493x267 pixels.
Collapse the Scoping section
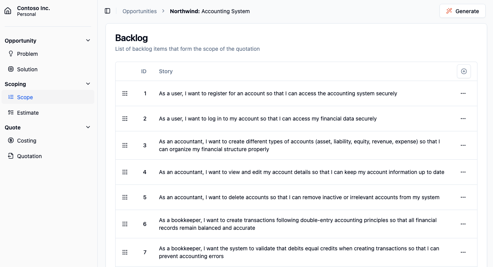(x=88, y=84)
